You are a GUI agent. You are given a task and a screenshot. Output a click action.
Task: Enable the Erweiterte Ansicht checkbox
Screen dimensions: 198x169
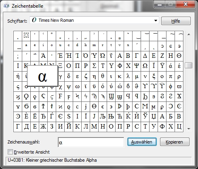click(10, 152)
